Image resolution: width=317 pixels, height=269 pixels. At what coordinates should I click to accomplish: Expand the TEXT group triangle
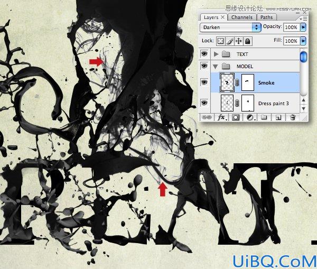216,54
